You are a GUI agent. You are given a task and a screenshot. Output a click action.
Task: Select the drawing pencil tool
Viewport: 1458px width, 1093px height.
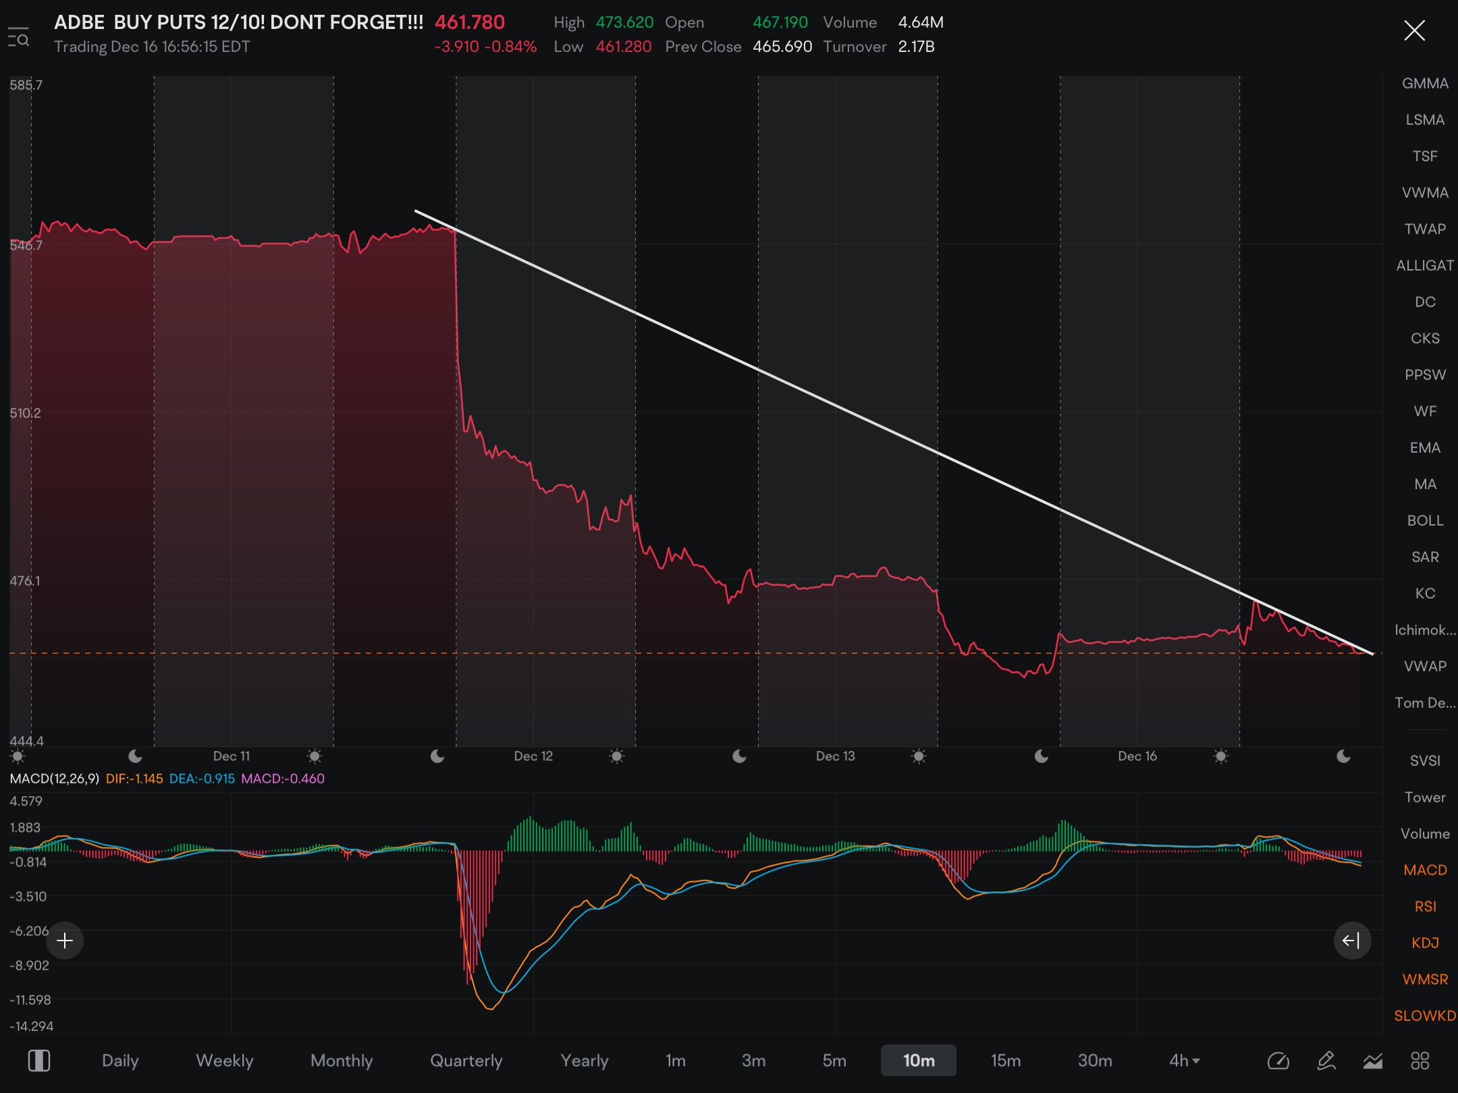[x=1326, y=1061]
